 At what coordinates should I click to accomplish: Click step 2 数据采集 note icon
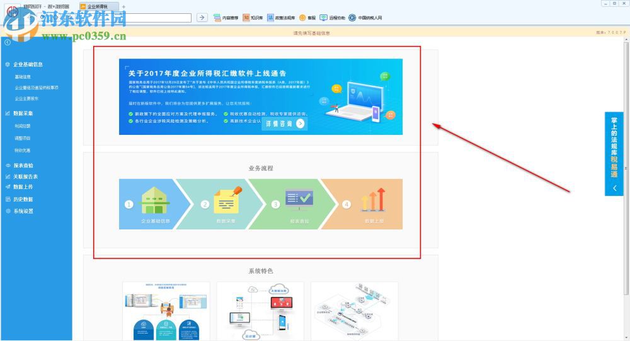click(x=227, y=200)
